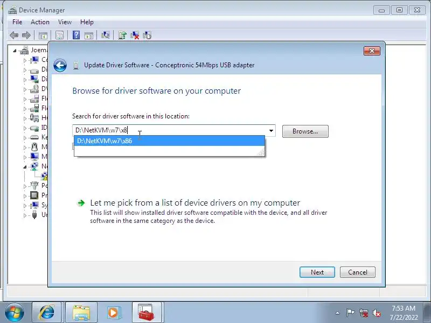431x323 pixels.
Task: Choose D:\NetKVM\w7\x86 autocomplete suggestion
Action: [x=169, y=141]
